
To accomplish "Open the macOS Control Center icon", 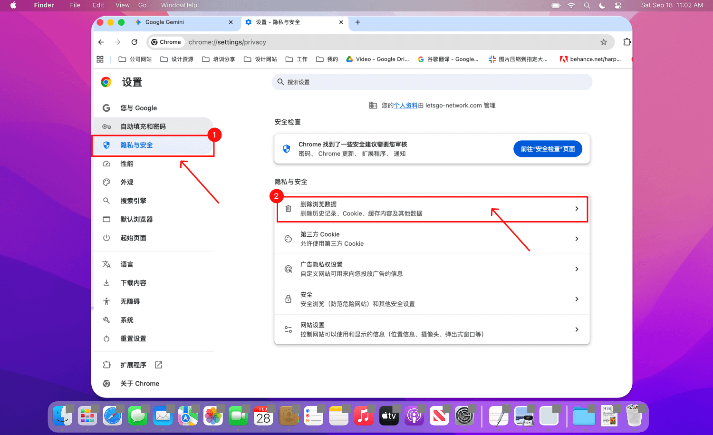I will click(618, 5).
